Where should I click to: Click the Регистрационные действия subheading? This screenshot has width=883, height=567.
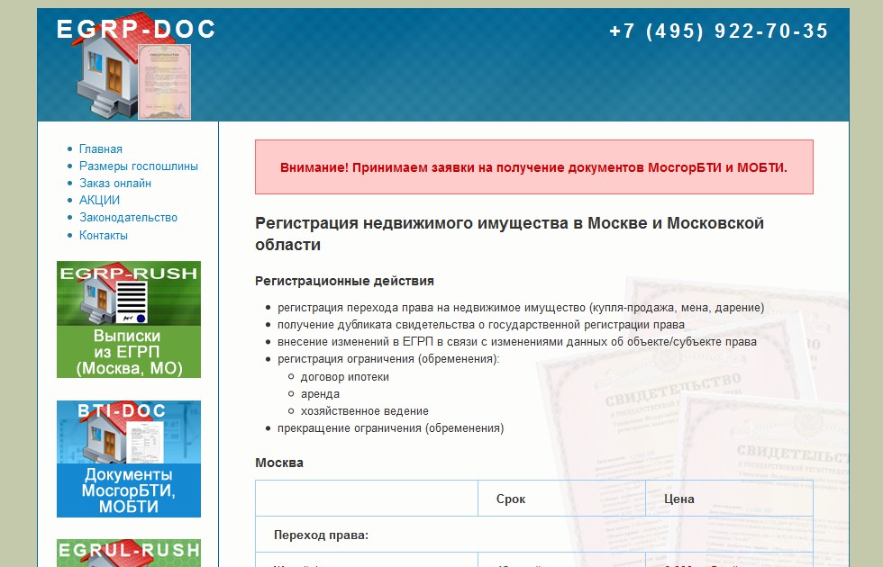[344, 281]
